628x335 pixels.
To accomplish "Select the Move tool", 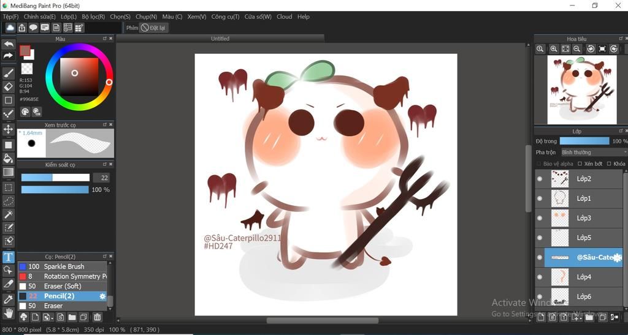I will pyautogui.click(x=9, y=129).
